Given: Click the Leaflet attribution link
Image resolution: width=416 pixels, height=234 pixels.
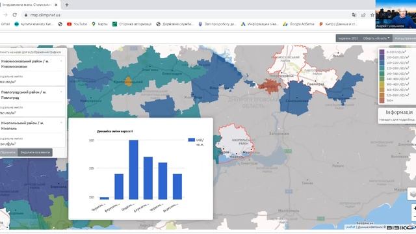Looking at the screenshot, I should (350, 227).
